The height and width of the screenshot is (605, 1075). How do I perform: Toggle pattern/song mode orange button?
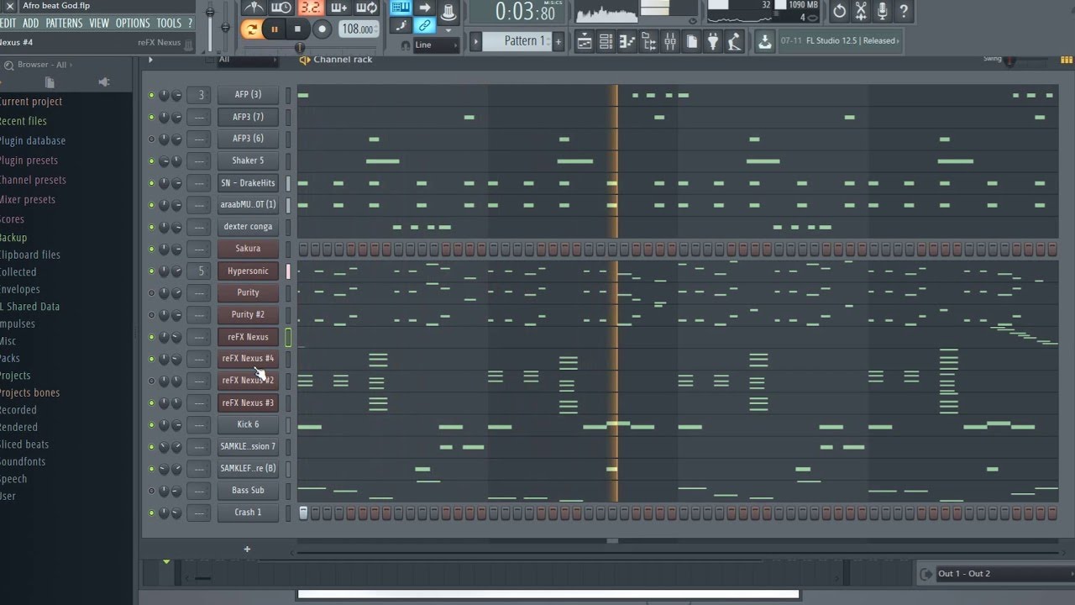pos(250,29)
